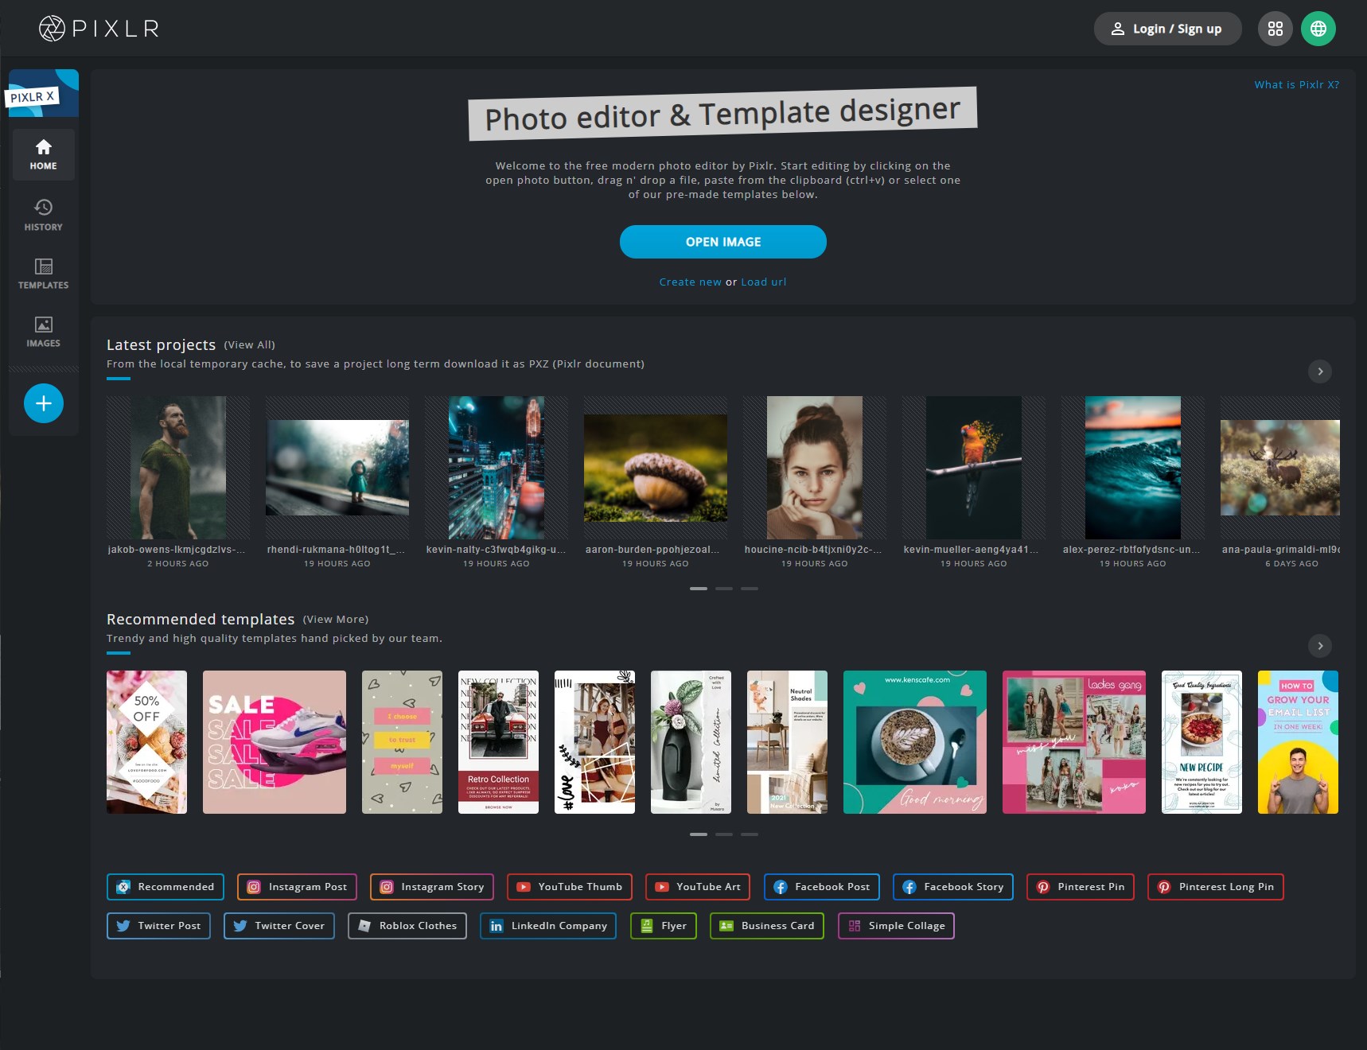Expand more latest projects using the right arrow

(x=1320, y=371)
